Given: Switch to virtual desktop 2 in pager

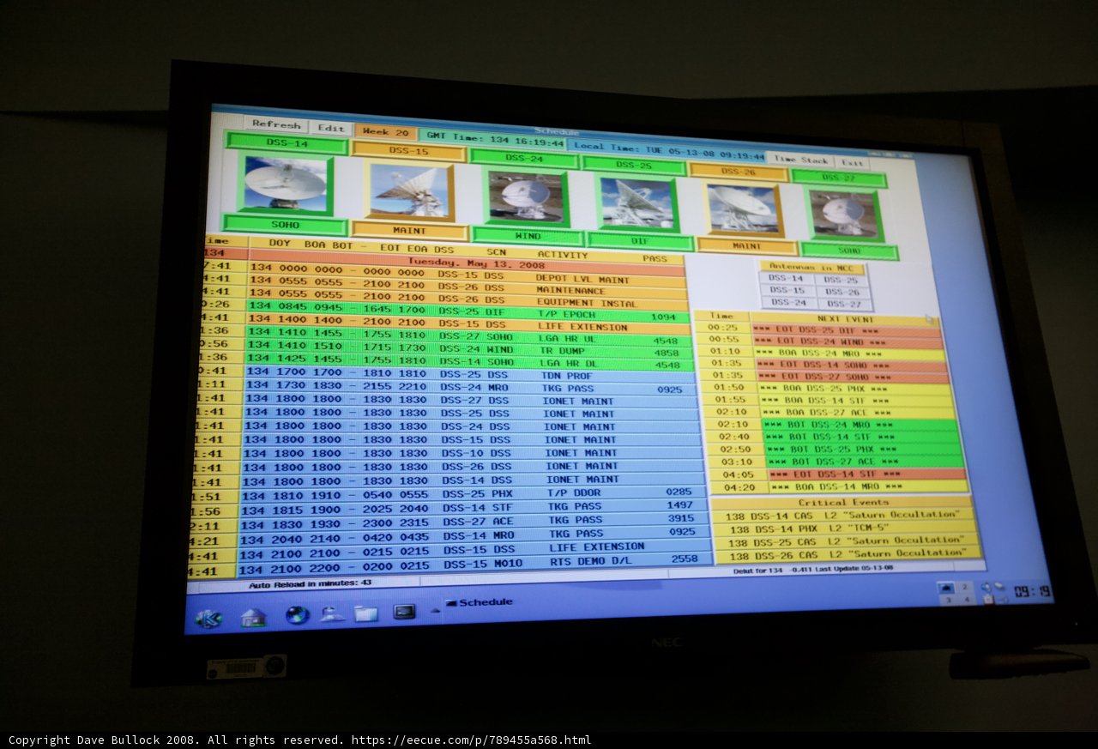Looking at the screenshot, I should pyautogui.click(x=965, y=587).
